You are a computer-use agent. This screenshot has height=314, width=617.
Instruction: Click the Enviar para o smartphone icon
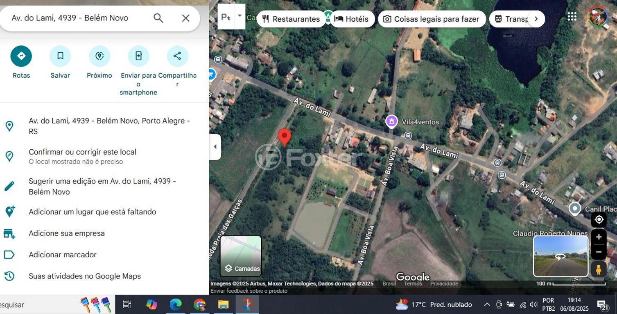point(138,56)
